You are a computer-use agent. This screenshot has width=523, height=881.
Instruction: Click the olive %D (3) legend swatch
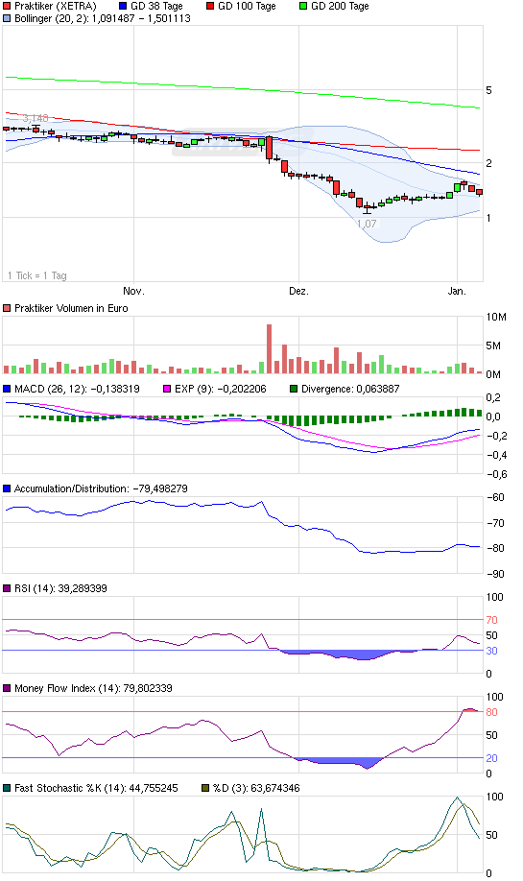tap(205, 788)
